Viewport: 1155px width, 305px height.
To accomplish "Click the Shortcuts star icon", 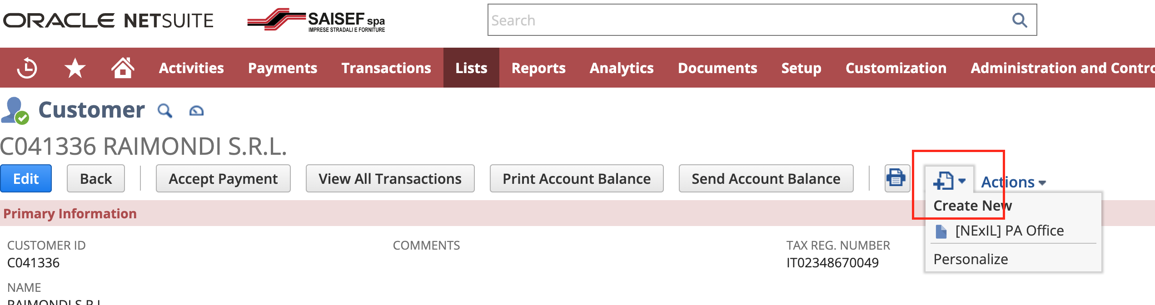I will [75, 67].
